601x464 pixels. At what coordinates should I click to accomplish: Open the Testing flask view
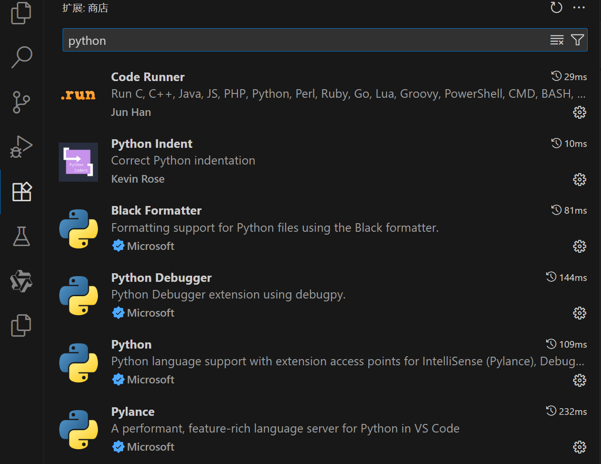tap(21, 237)
